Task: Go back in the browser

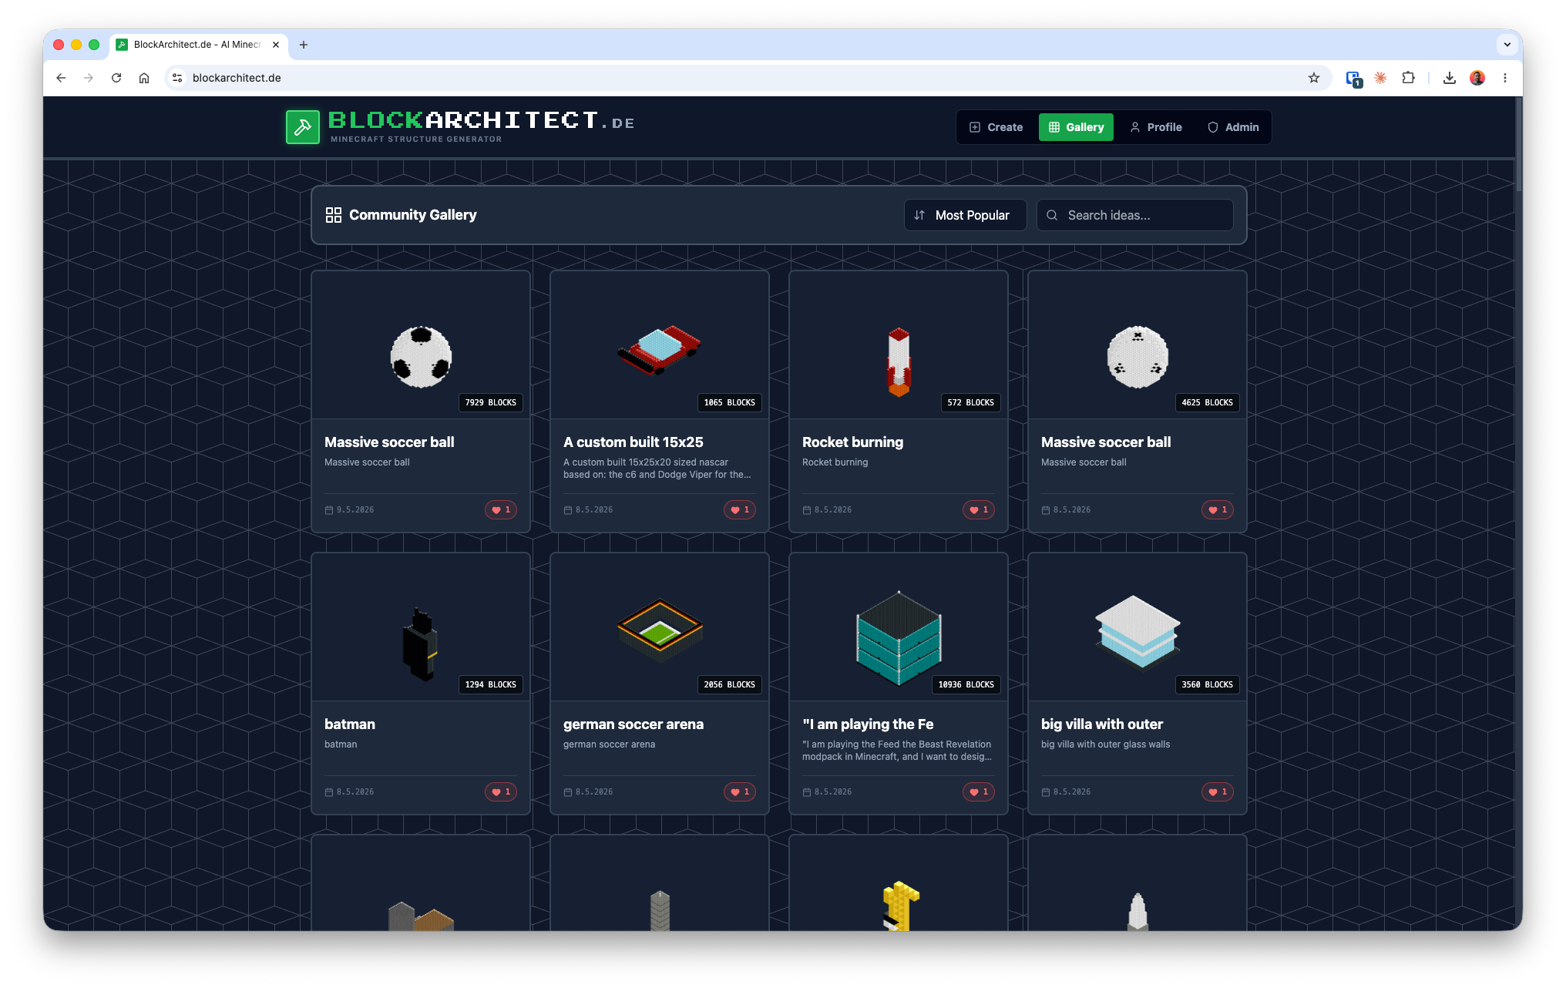Action: (x=61, y=78)
